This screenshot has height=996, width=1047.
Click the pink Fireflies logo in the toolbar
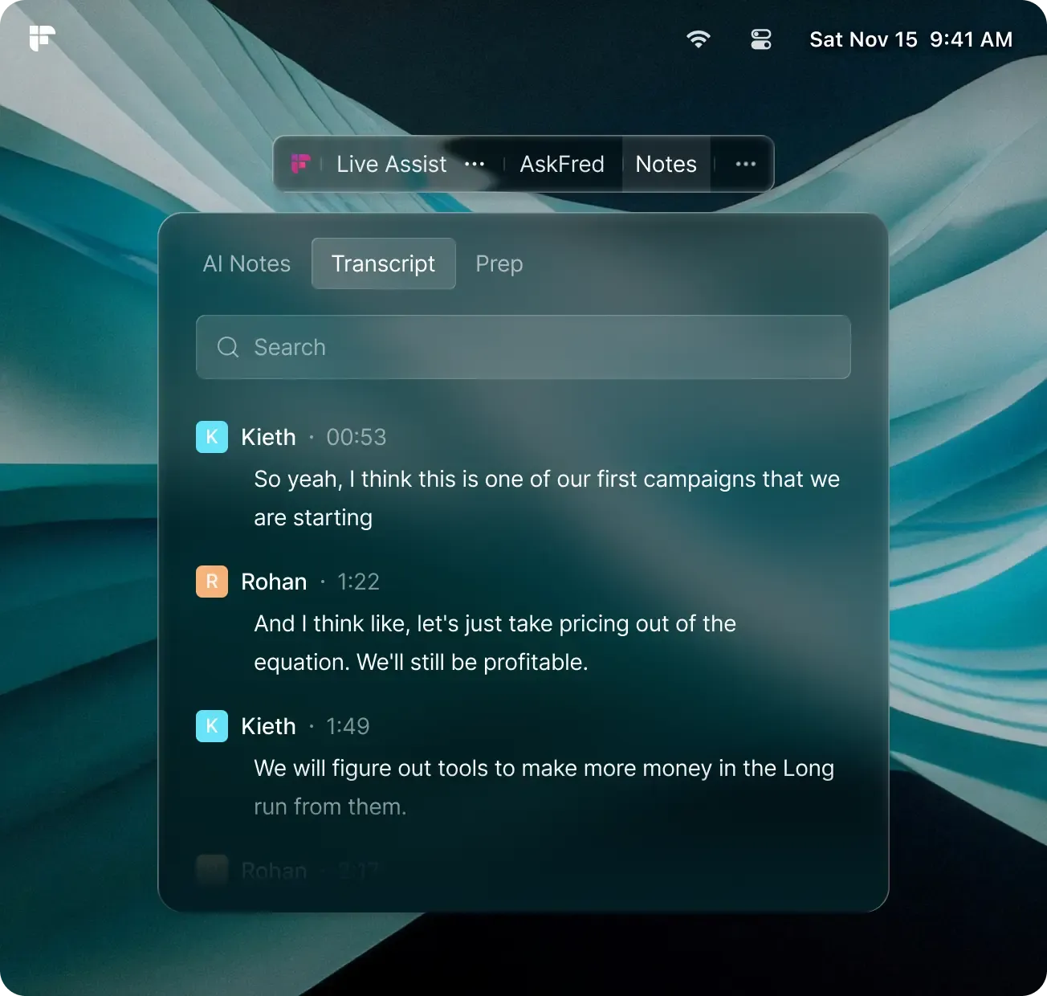[x=301, y=164]
